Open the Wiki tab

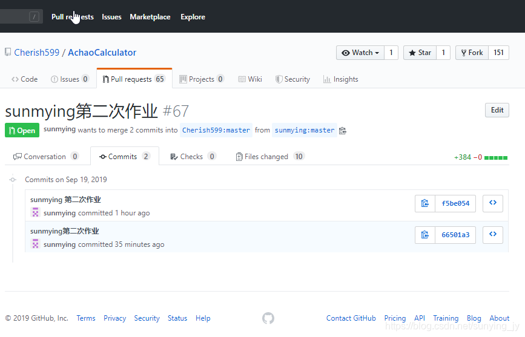(250, 79)
